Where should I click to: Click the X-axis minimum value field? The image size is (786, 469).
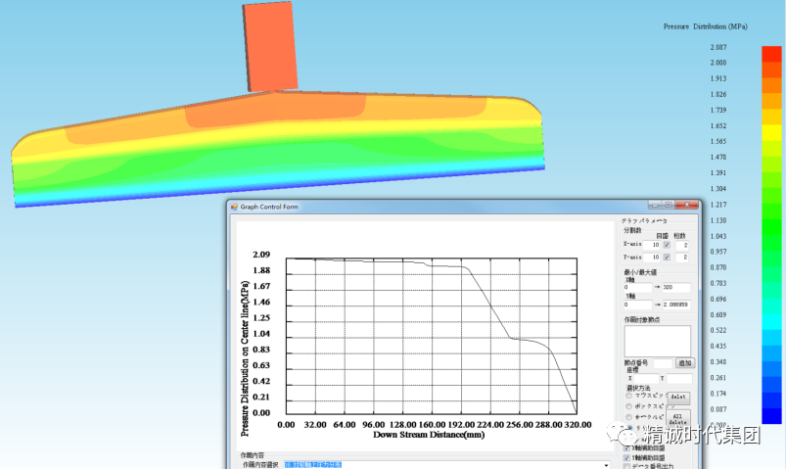click(637, 288)
